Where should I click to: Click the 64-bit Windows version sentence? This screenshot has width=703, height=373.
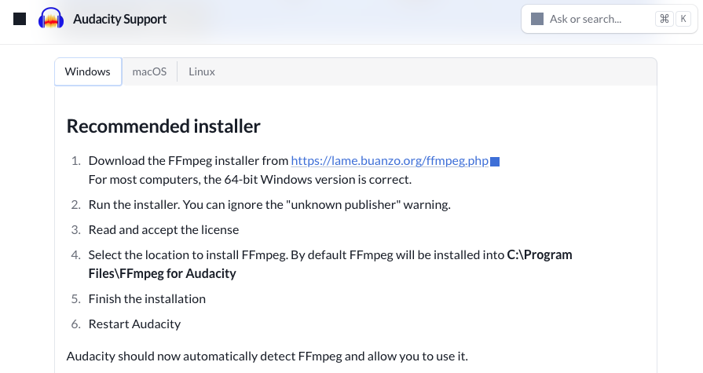250,179
